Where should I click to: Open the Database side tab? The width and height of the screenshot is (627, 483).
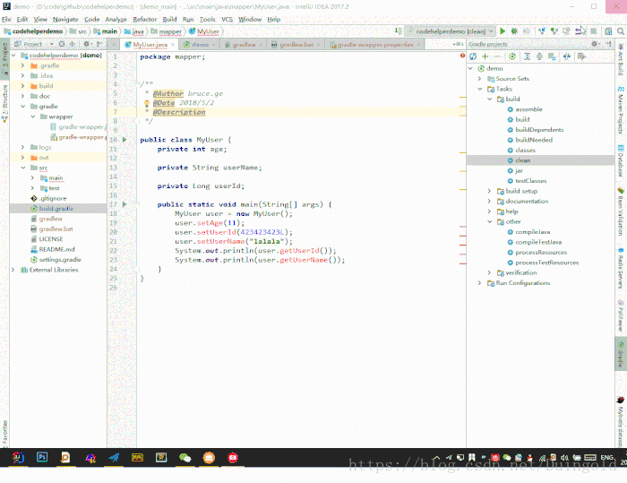pos(621,160)
